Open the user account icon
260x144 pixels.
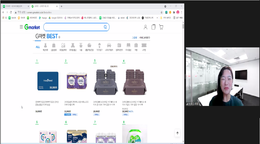(x=145, y=27)
